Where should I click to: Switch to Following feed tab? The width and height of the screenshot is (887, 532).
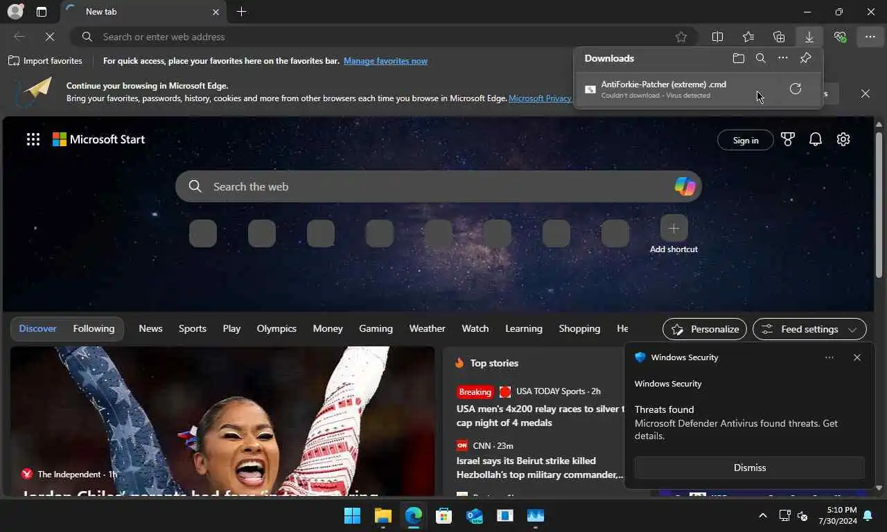click(94, 328)
